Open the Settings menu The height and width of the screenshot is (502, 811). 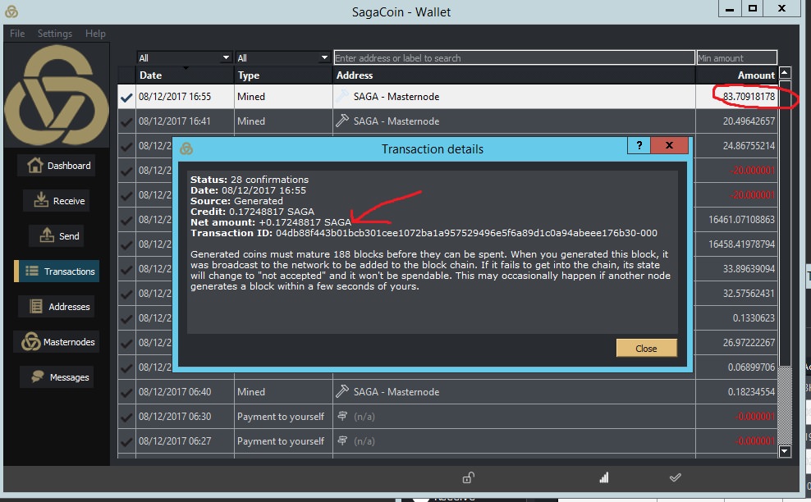tap(55, 33)
